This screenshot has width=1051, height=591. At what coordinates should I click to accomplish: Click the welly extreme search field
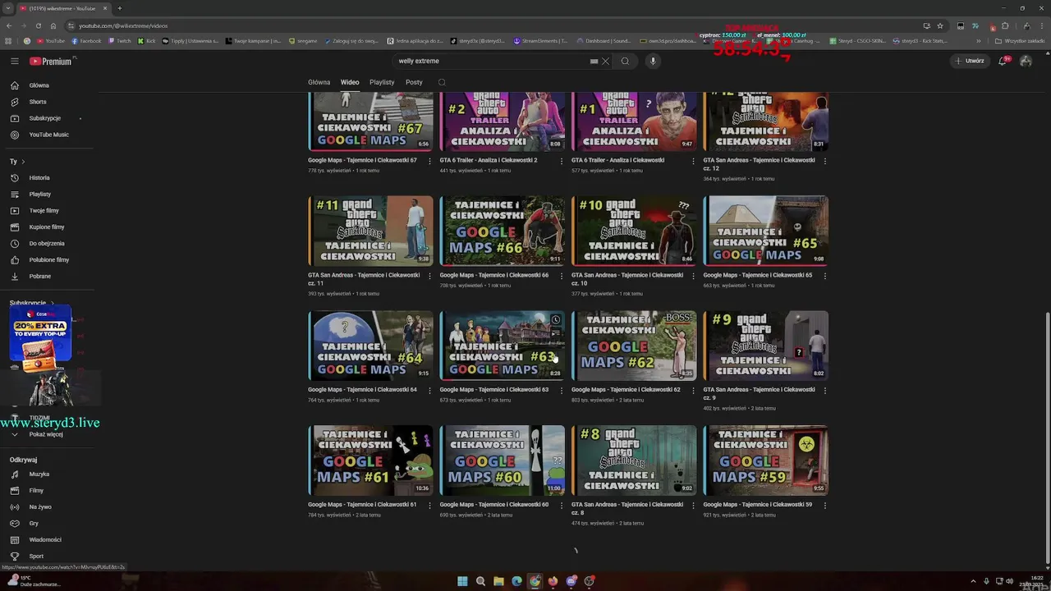[x=491, y=61]
